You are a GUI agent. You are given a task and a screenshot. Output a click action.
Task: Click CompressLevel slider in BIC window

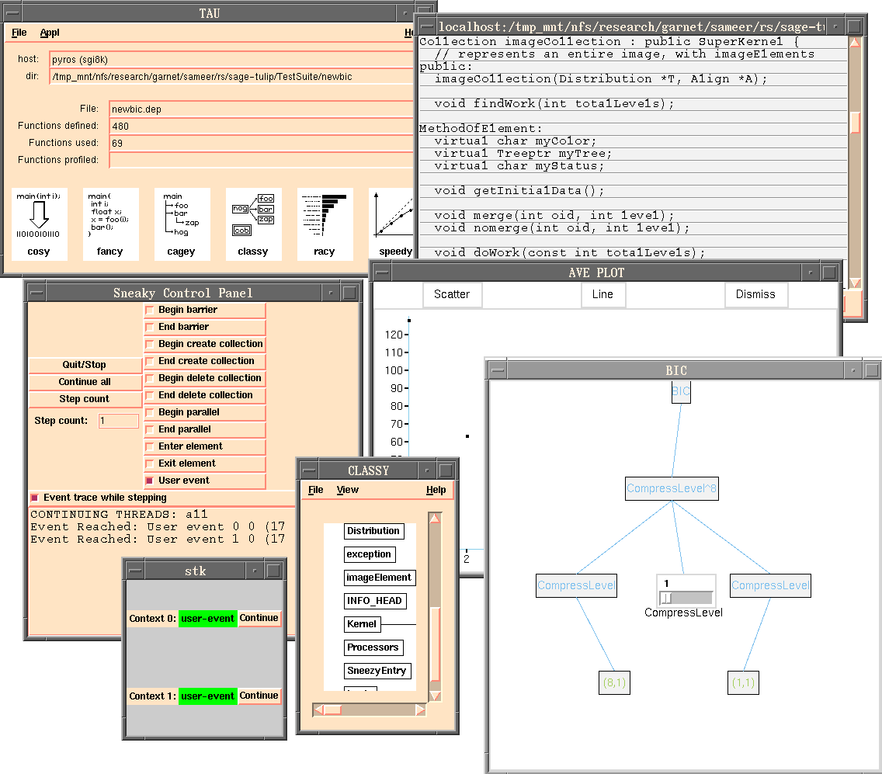[x=686, y=597]
